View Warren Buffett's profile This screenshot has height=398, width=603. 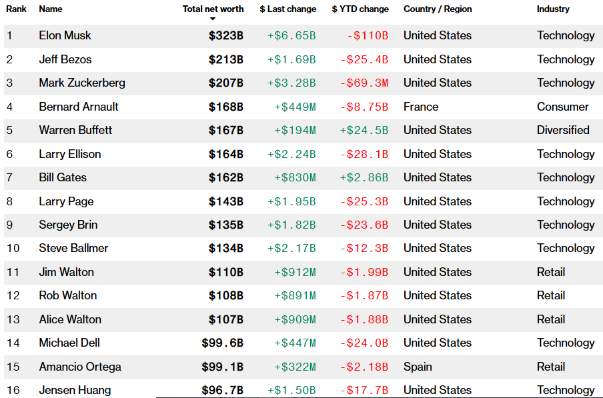tap(75, 130)
